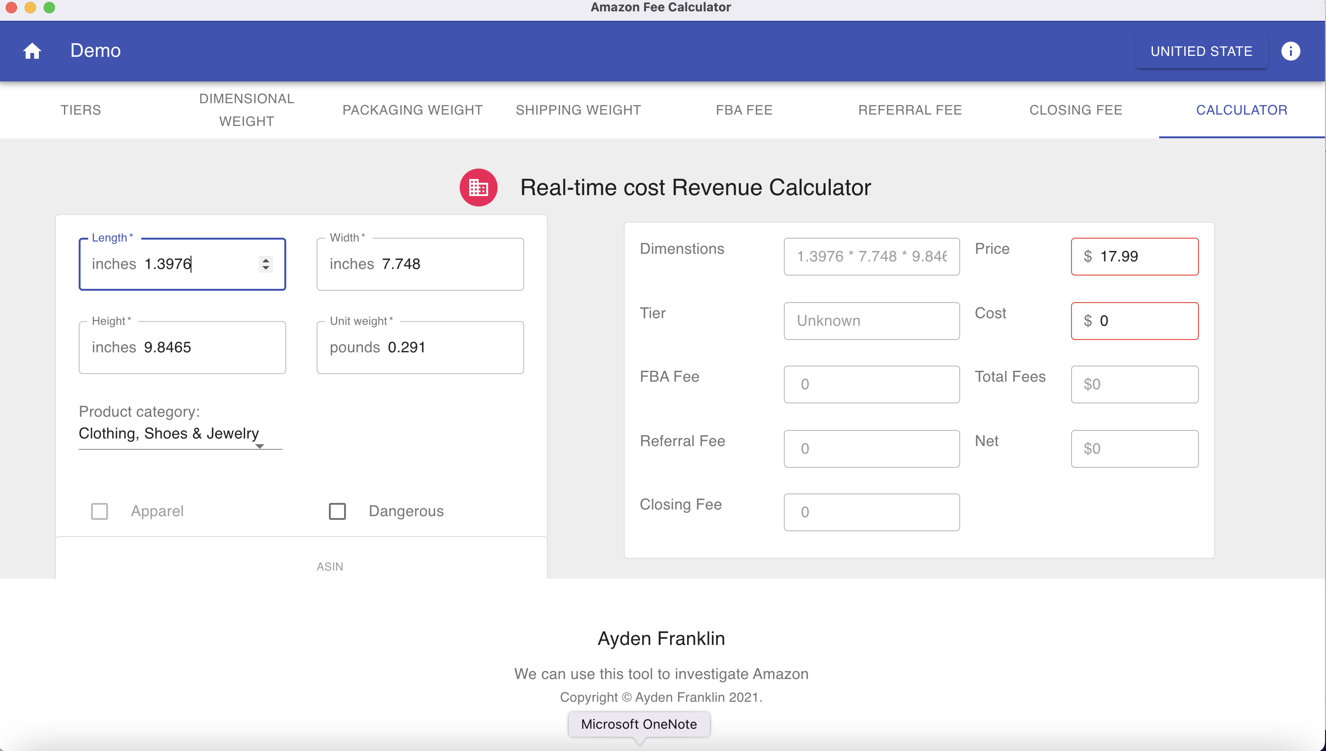1326x751 pixels.
Task: Click the dropdown arrow under Clothing, Shoes & Jewelry
Action: [x=260, y=446]
